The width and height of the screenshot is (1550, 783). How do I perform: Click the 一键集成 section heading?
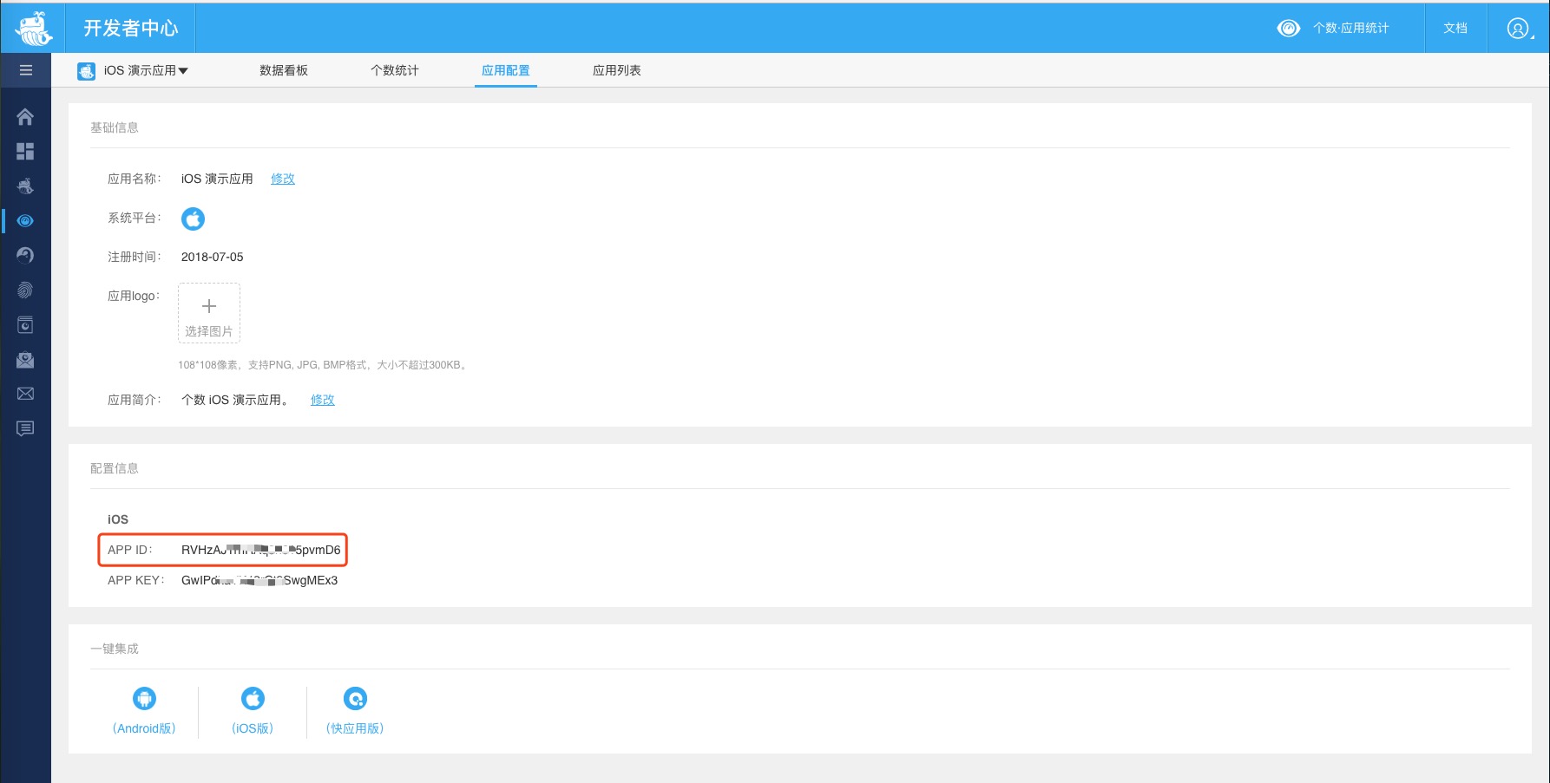point(115,649)
